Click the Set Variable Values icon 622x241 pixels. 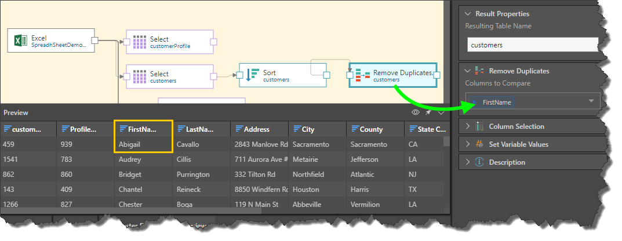(479, 144)
